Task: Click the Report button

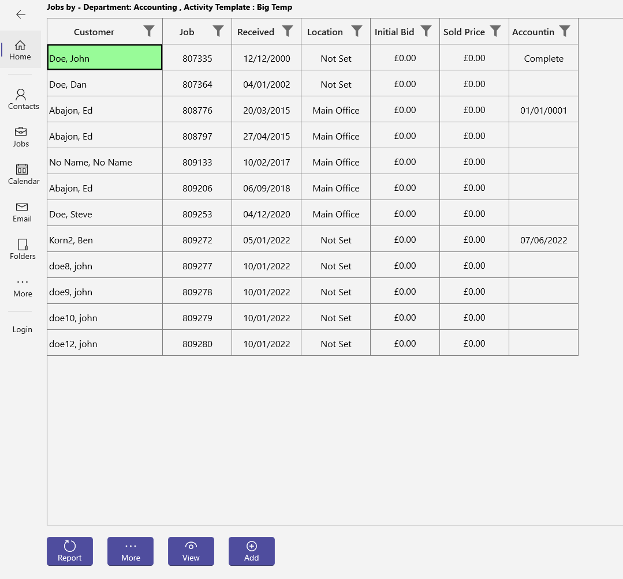Action: click(70, 551)
